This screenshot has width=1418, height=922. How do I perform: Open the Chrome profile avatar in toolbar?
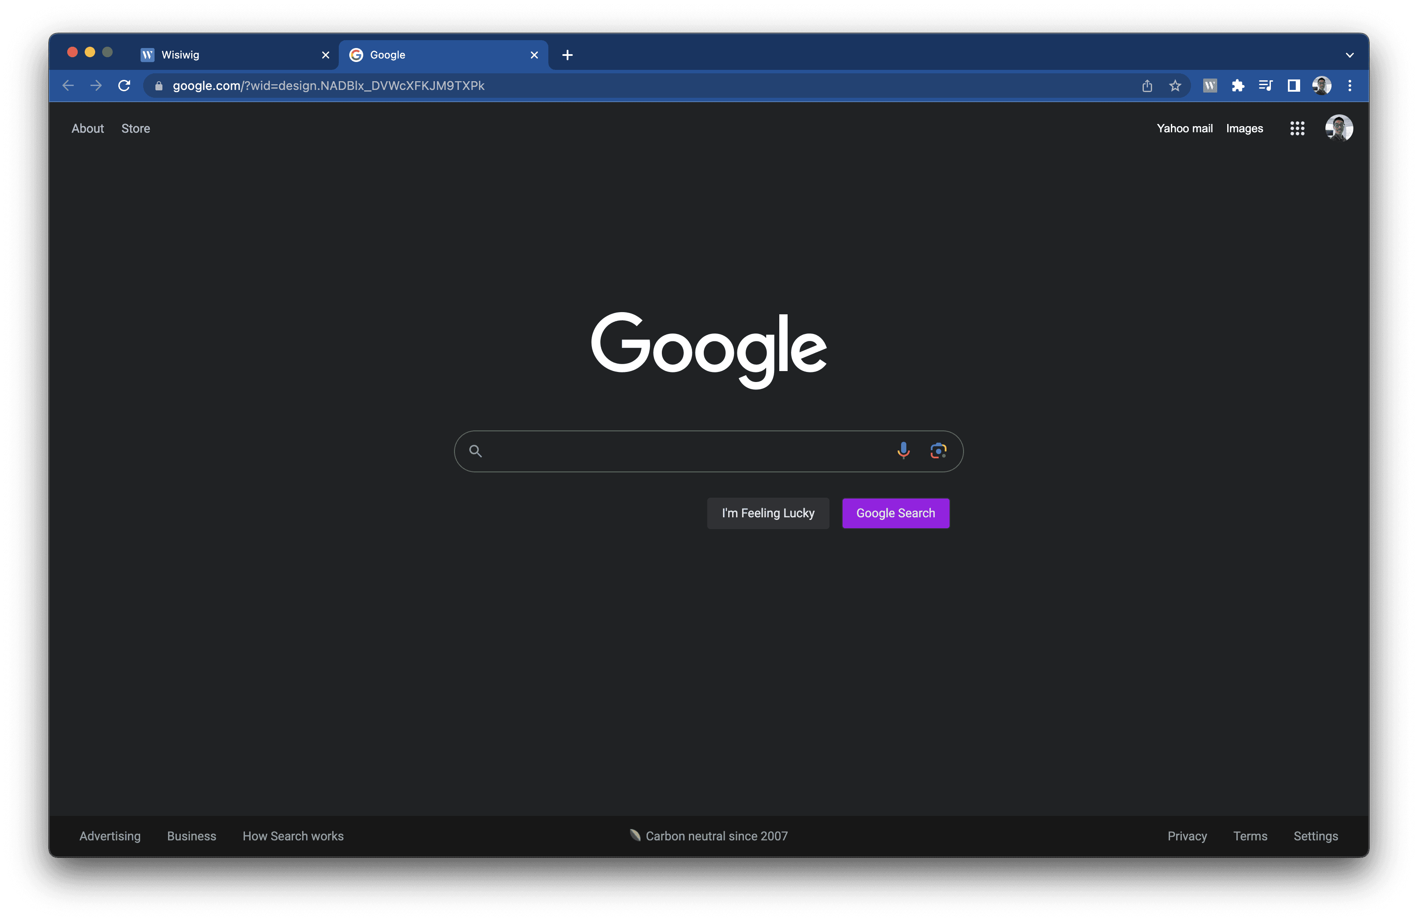[1322, 86]
